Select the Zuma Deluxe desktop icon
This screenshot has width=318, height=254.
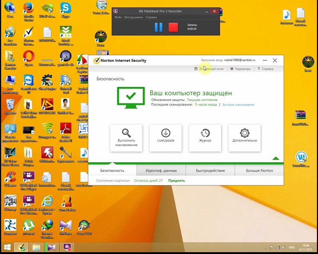67,204
